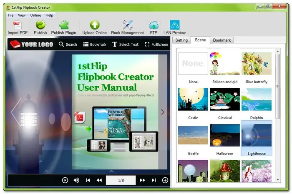Viewport: 292px width, 194px height.
Task: Mute the flipbook sound speaker icon
Action: click(x=76, y=180)
